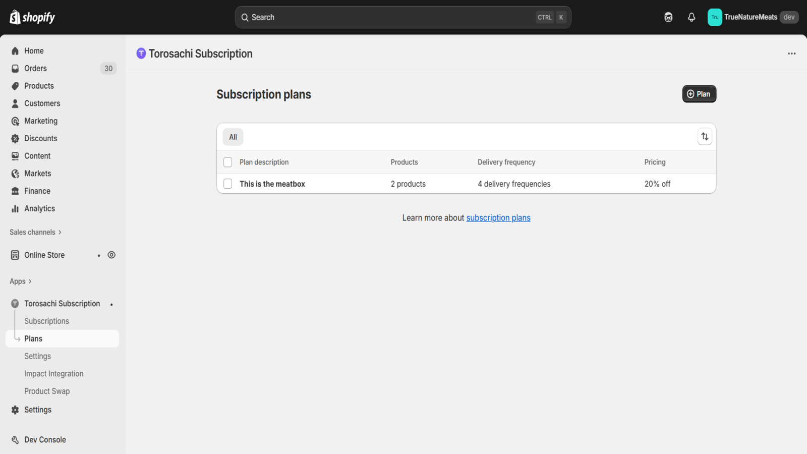Click the Delivery frequency column header
807x454 pixels.
click(506, 162)
